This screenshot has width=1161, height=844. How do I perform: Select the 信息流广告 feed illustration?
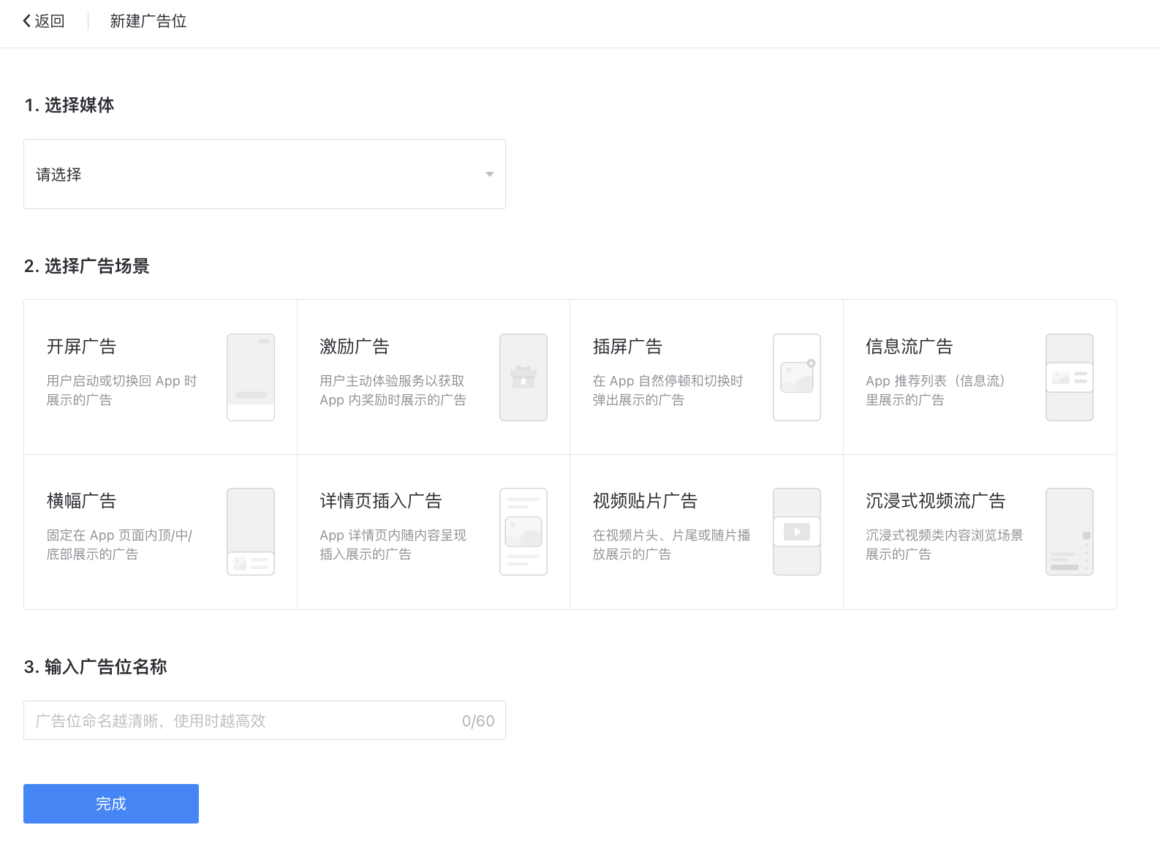(x=1070, y=377)
